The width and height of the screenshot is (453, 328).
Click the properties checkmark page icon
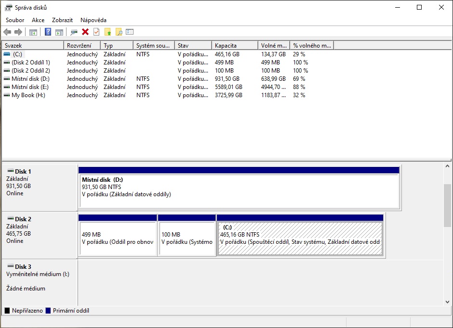tap(96, 32)
